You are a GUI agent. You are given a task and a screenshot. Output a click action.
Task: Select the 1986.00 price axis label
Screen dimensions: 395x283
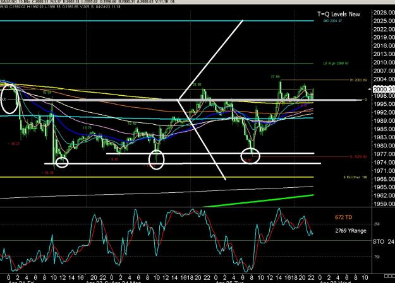click(x=384, y=129)
